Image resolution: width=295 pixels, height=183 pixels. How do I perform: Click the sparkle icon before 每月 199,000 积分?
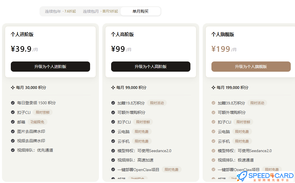(213, 88)
